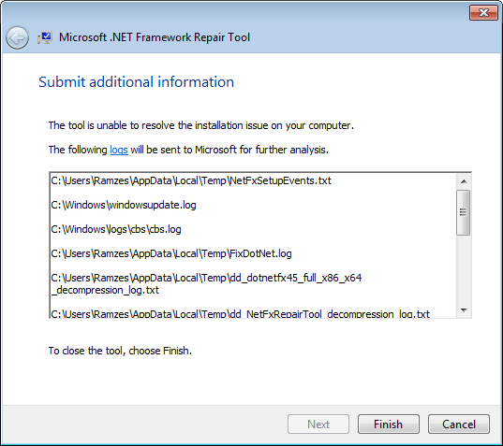Image resolution: width=503 pixels, height=446 pixels.
Task: Open the logs hyperlink
Action: (119, 150)
